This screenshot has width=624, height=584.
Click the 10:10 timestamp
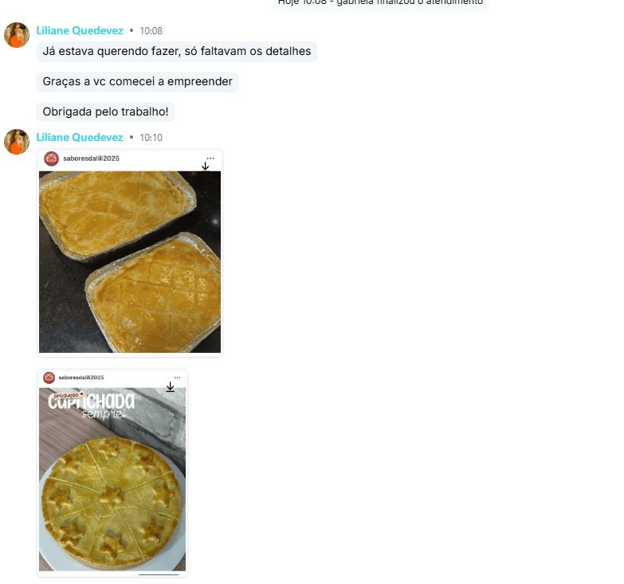(151, 138)
